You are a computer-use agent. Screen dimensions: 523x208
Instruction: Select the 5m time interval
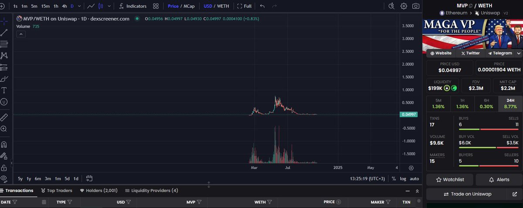pyautogui.click(x=34, y=6)
